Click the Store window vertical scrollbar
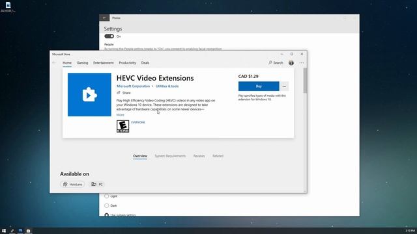Screen dimensions: 417x234 pos(305,81)
